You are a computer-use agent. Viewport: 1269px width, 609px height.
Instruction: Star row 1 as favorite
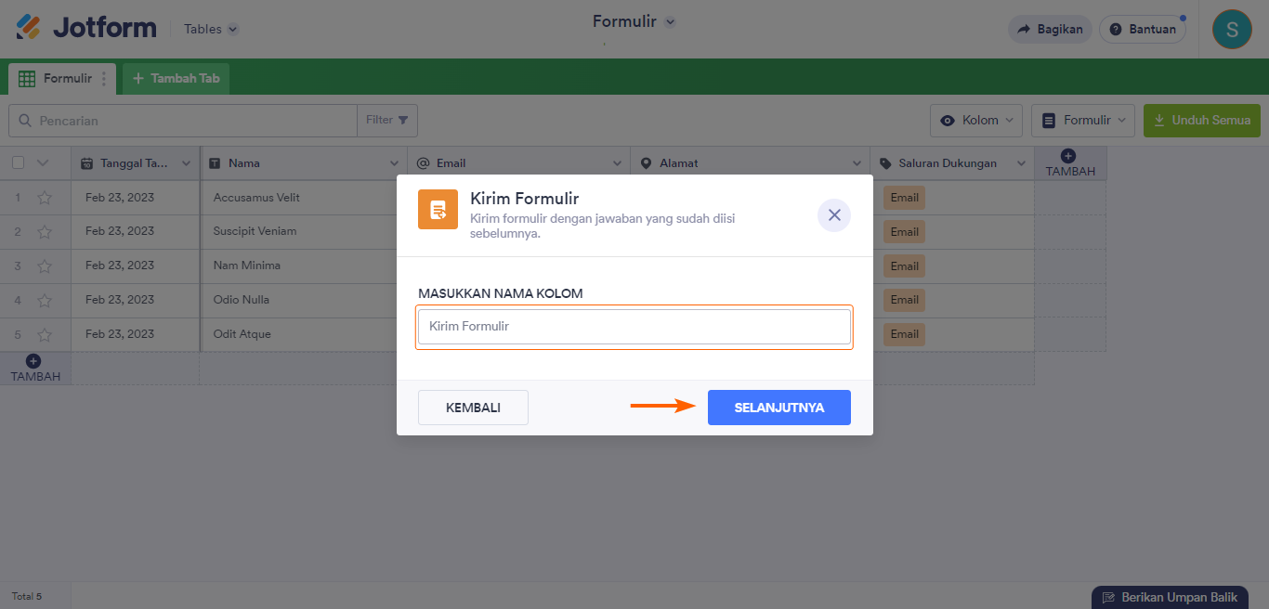44,198
